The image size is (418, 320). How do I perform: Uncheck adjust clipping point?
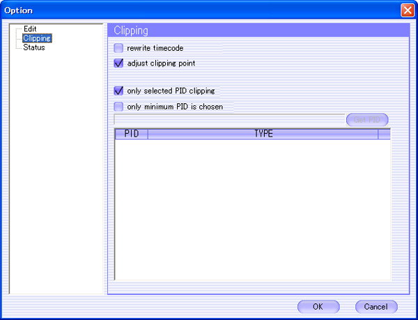pyautogui.click(x=118, y=63)
